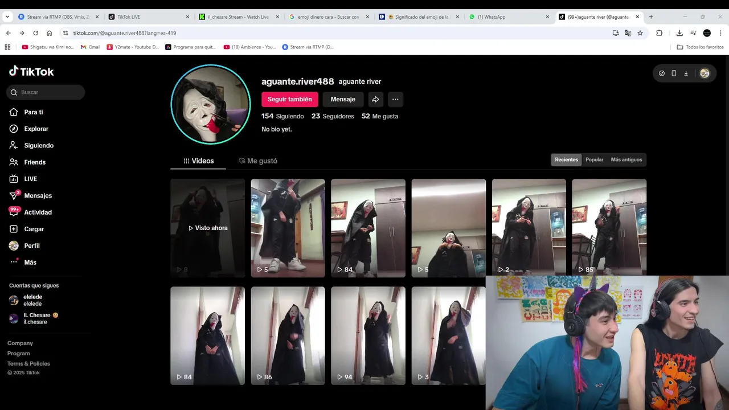This screenshot has width=729, height=410.
Task: Click the browser home button
Action: pyautogui.click(x=50, y=33)
